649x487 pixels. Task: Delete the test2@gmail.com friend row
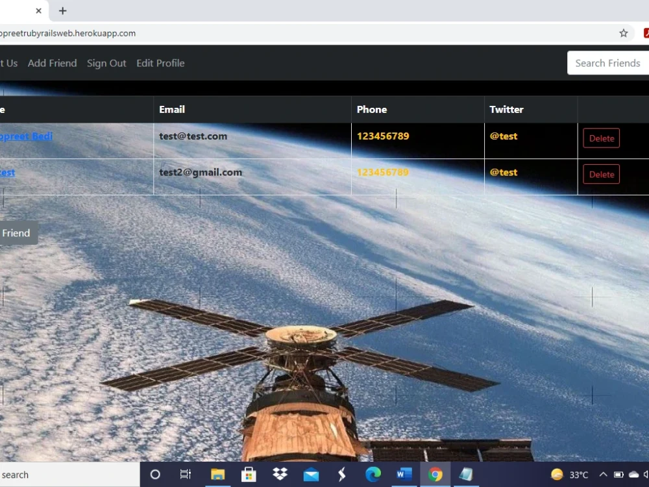[601, 174]
